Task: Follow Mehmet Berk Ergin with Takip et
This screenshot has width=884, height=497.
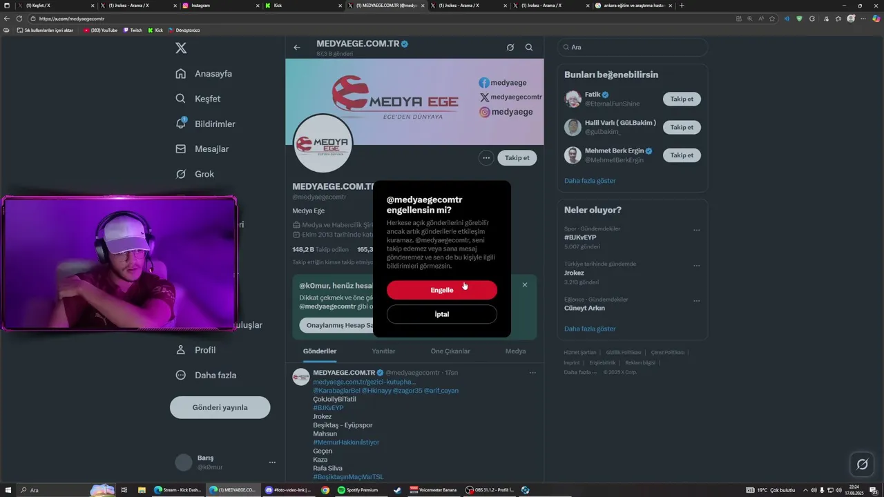Action: click(x=682, y=155)
